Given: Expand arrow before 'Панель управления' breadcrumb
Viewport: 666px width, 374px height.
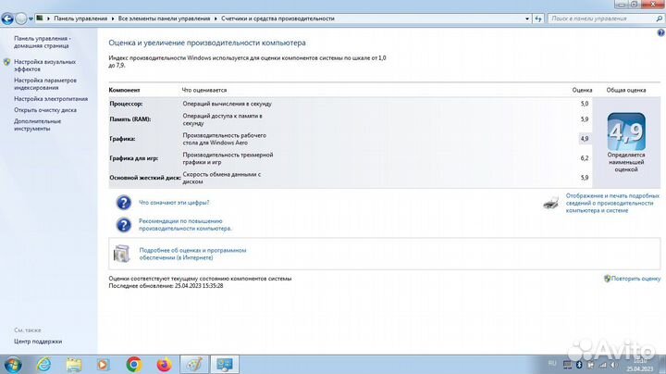Looking at the screenshot, I should pos(48,19).
